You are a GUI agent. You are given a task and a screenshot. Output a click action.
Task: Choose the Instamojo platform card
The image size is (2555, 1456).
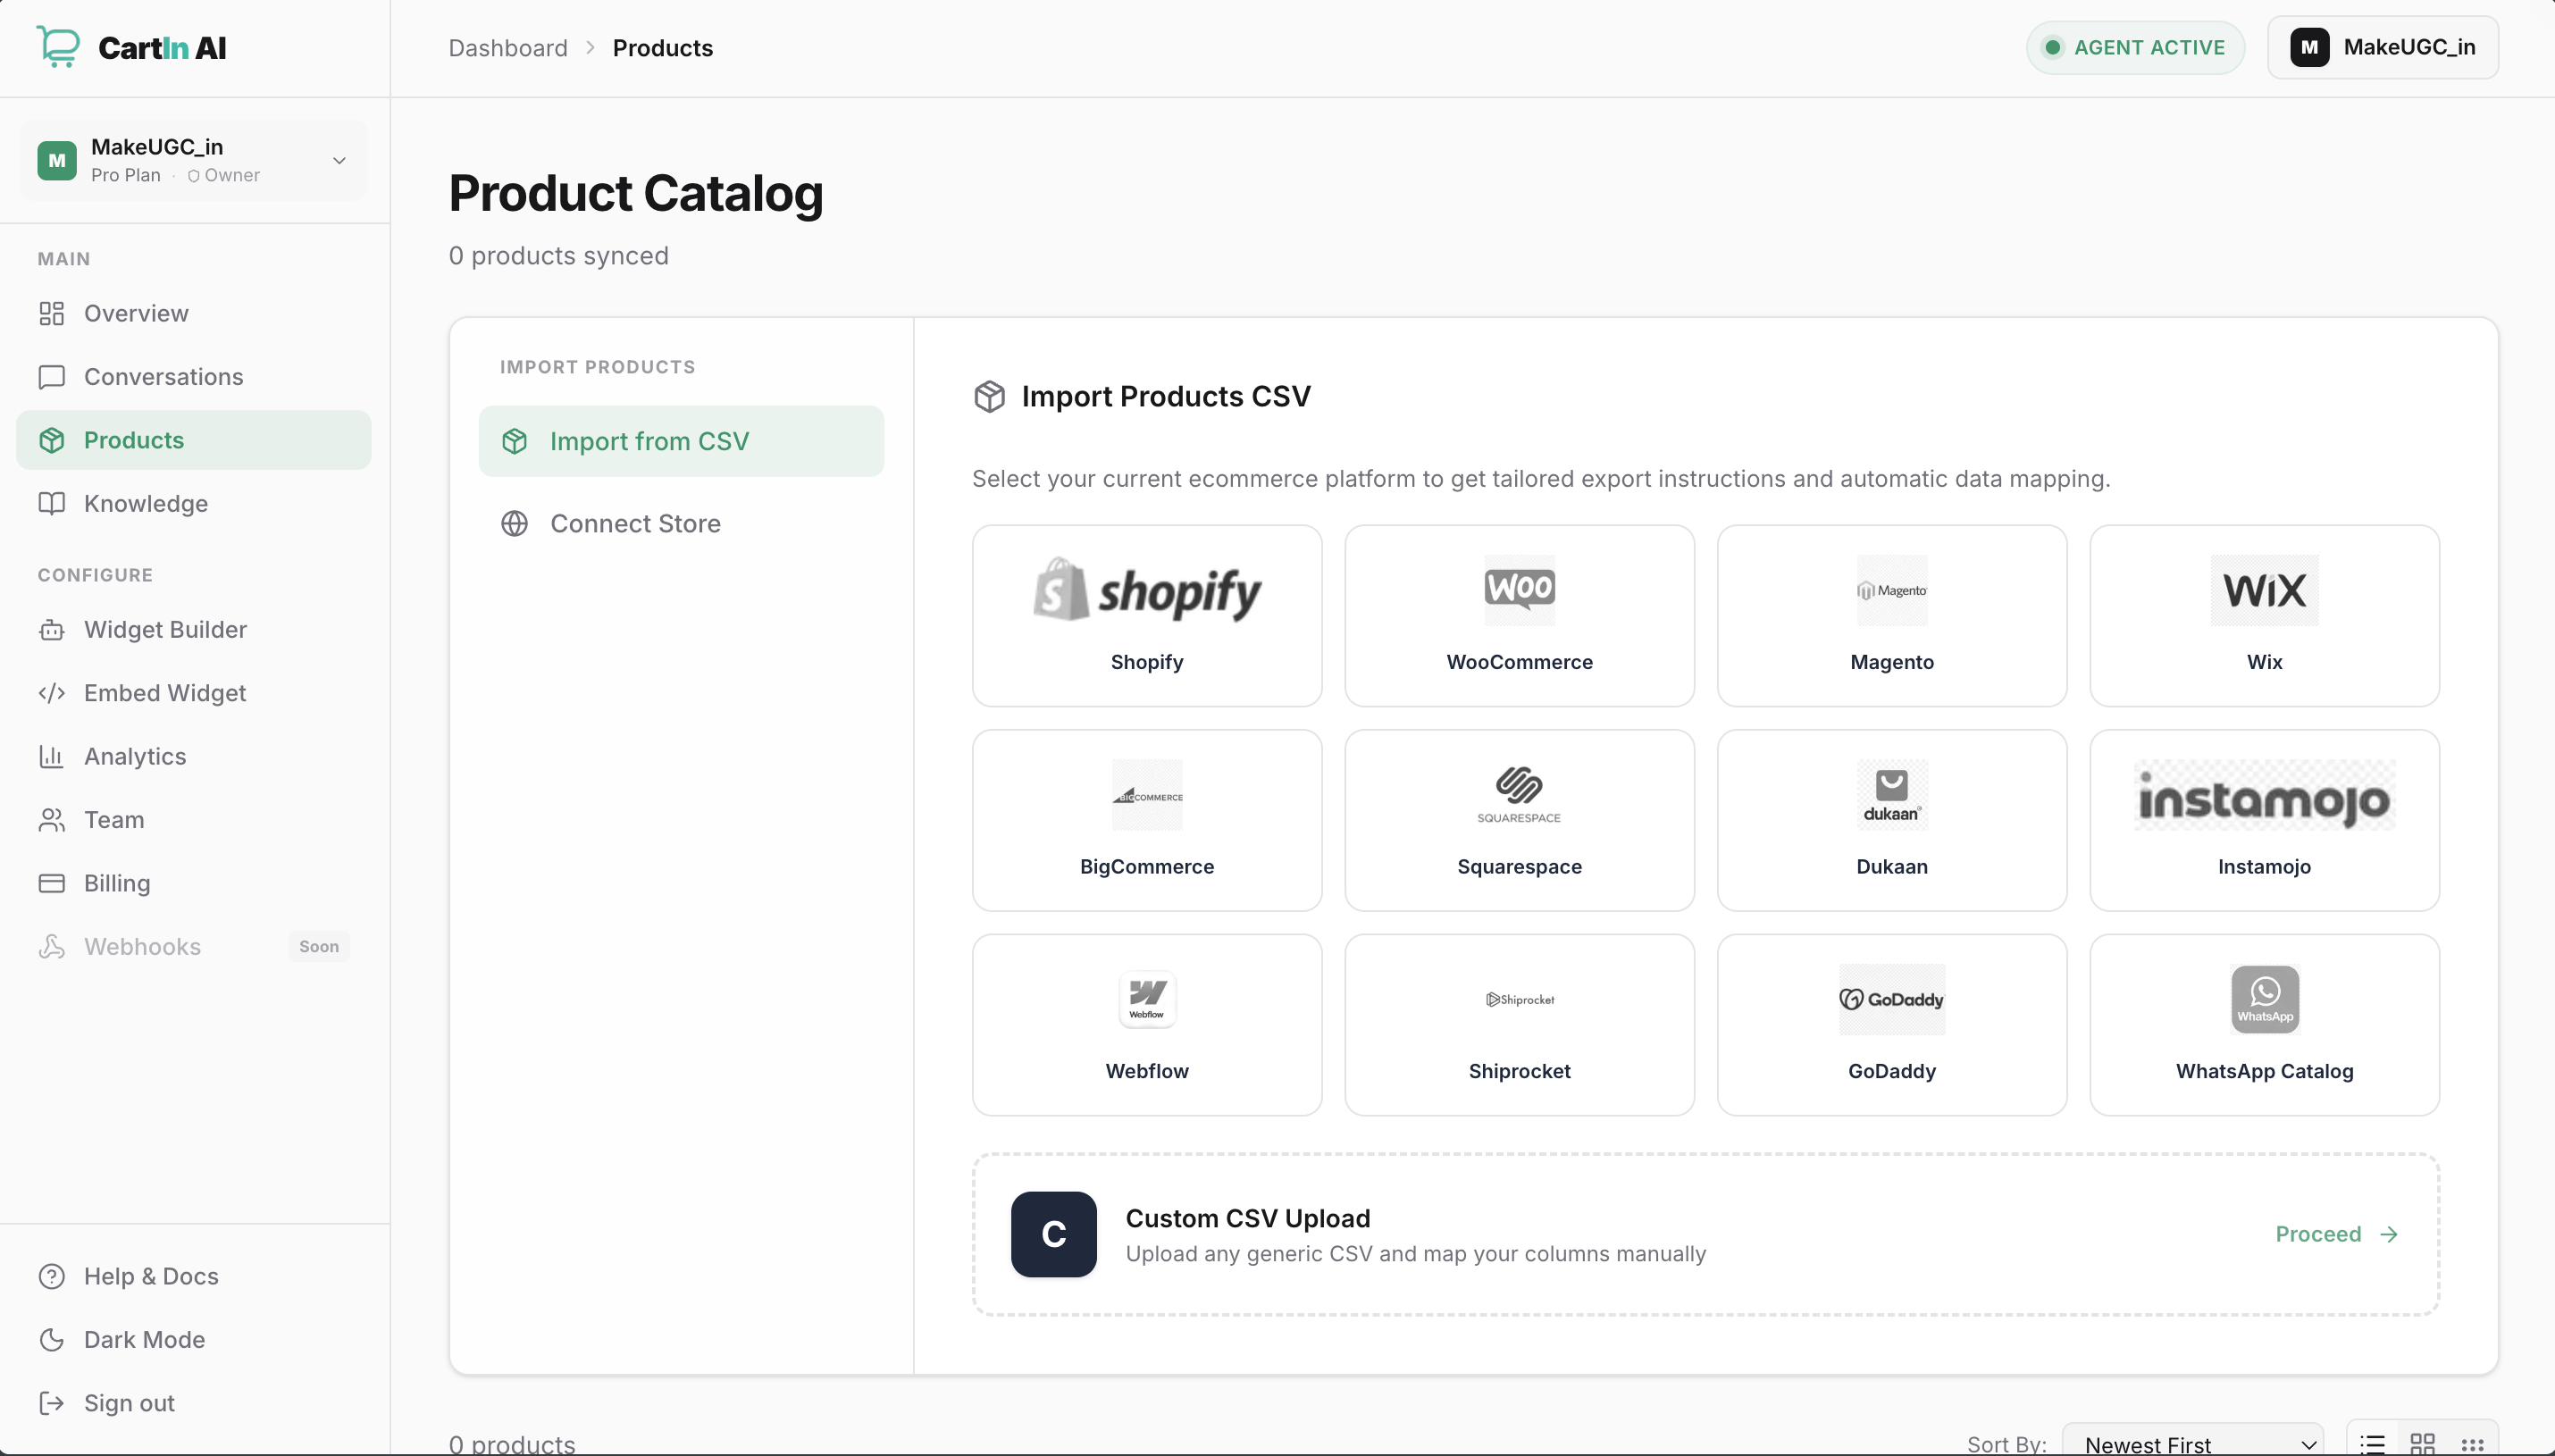[2264, 821]
